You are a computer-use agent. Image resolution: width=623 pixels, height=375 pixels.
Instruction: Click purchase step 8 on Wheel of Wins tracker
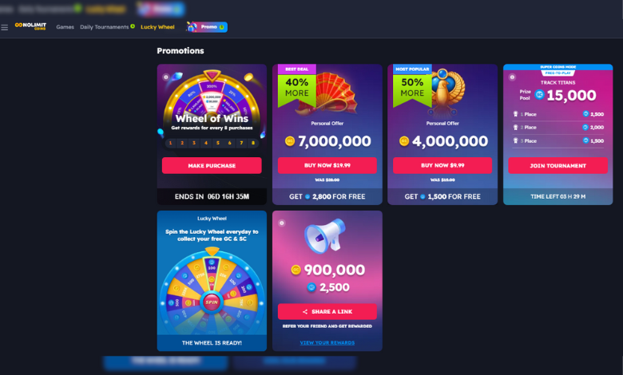[253, 143]
